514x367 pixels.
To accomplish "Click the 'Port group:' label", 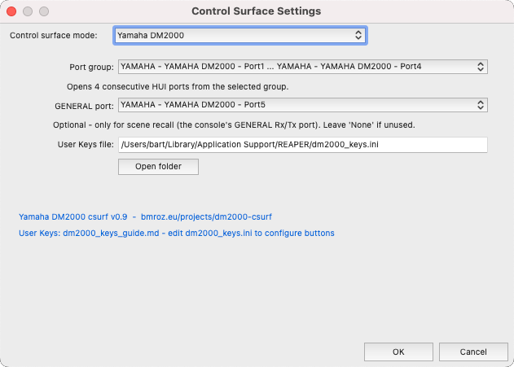I will click(91, 67).
